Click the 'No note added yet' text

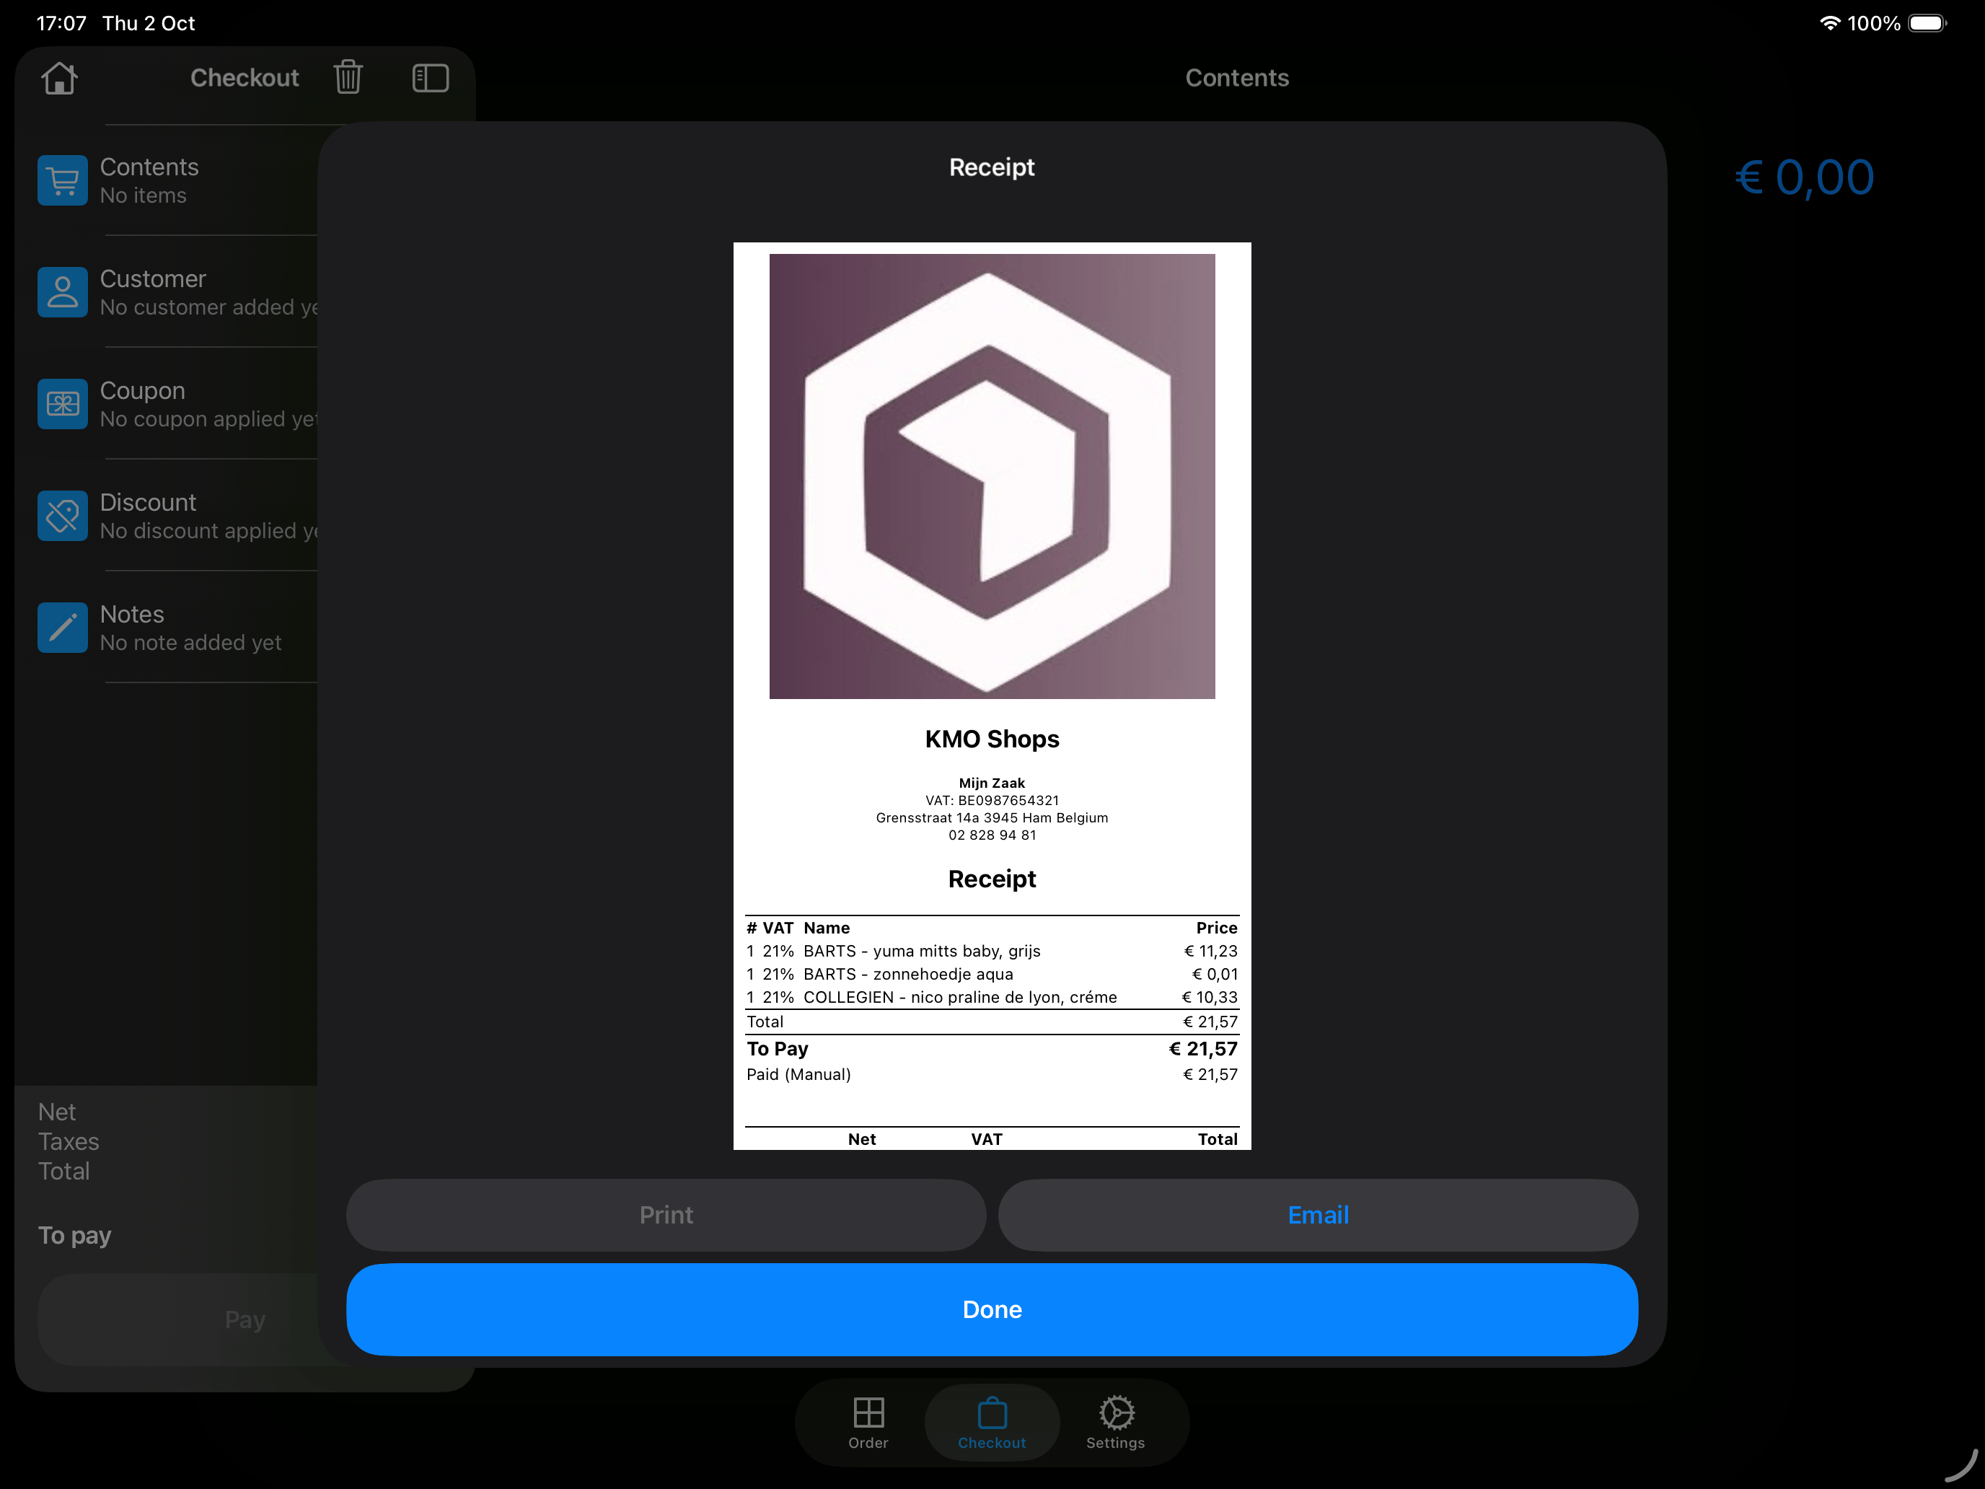tap(191, 643)
